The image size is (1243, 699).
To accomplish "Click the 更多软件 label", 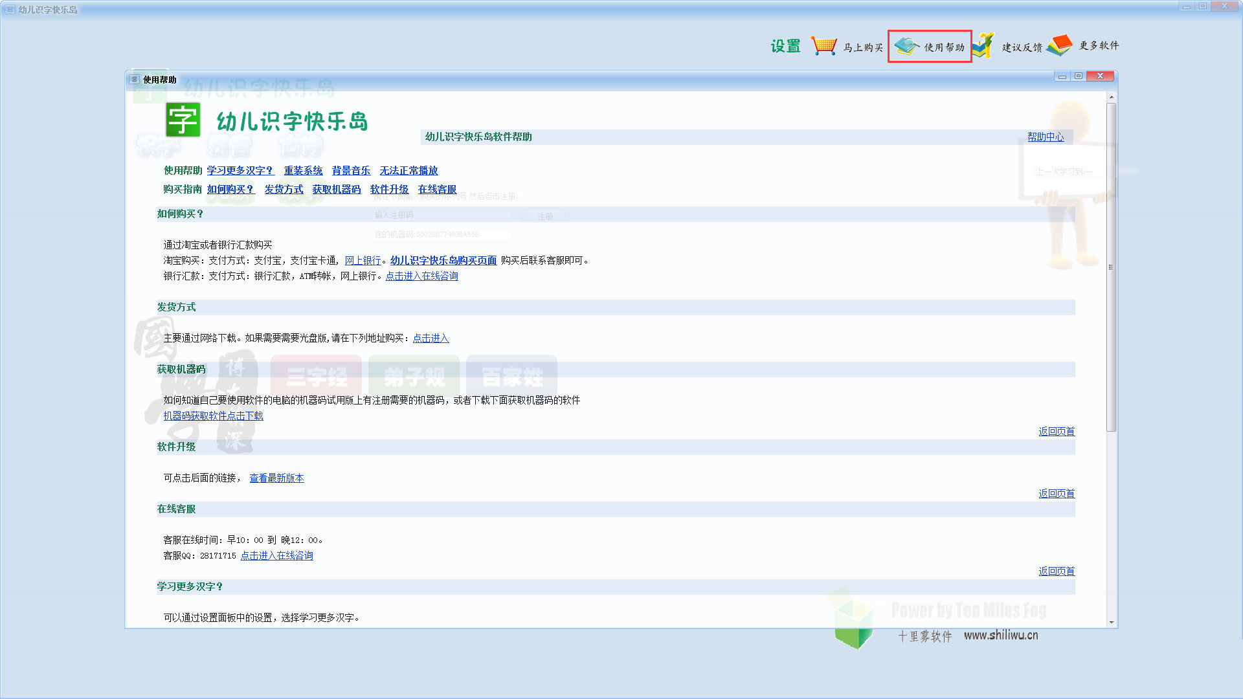I will coord(1099,45).
